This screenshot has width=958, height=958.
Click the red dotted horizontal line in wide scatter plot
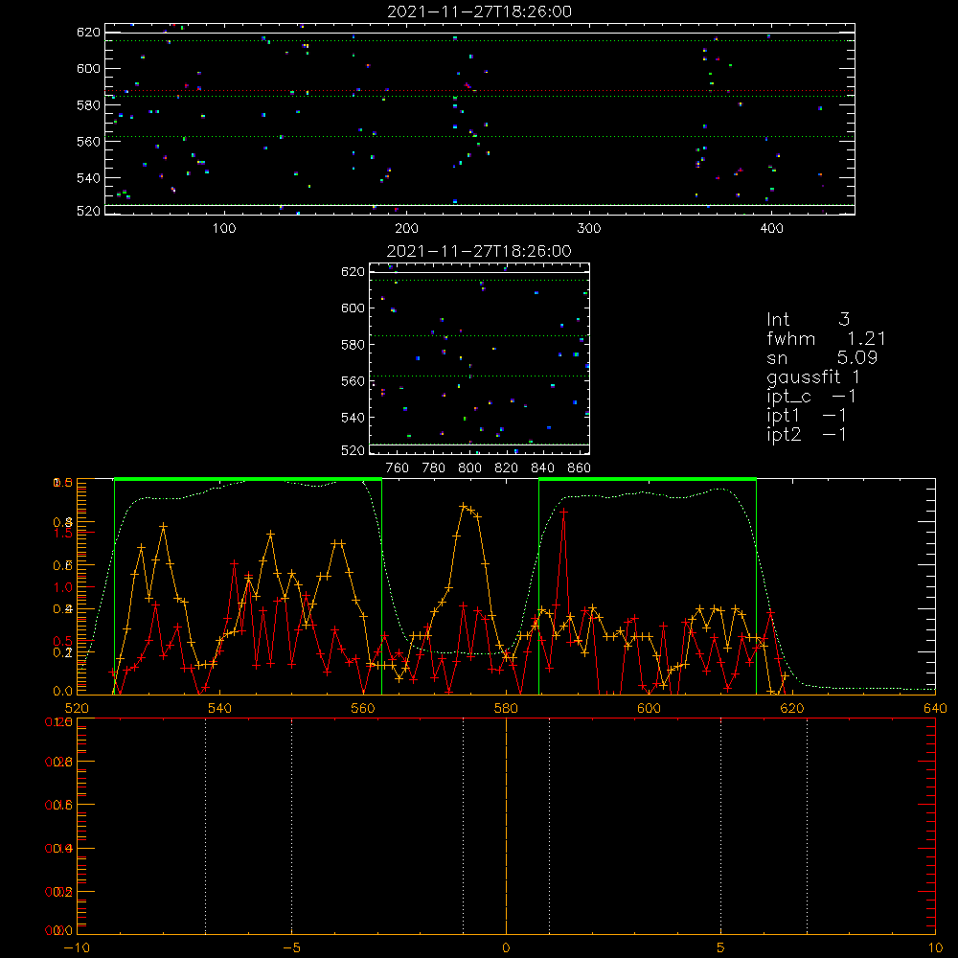(x=480, y=90)
